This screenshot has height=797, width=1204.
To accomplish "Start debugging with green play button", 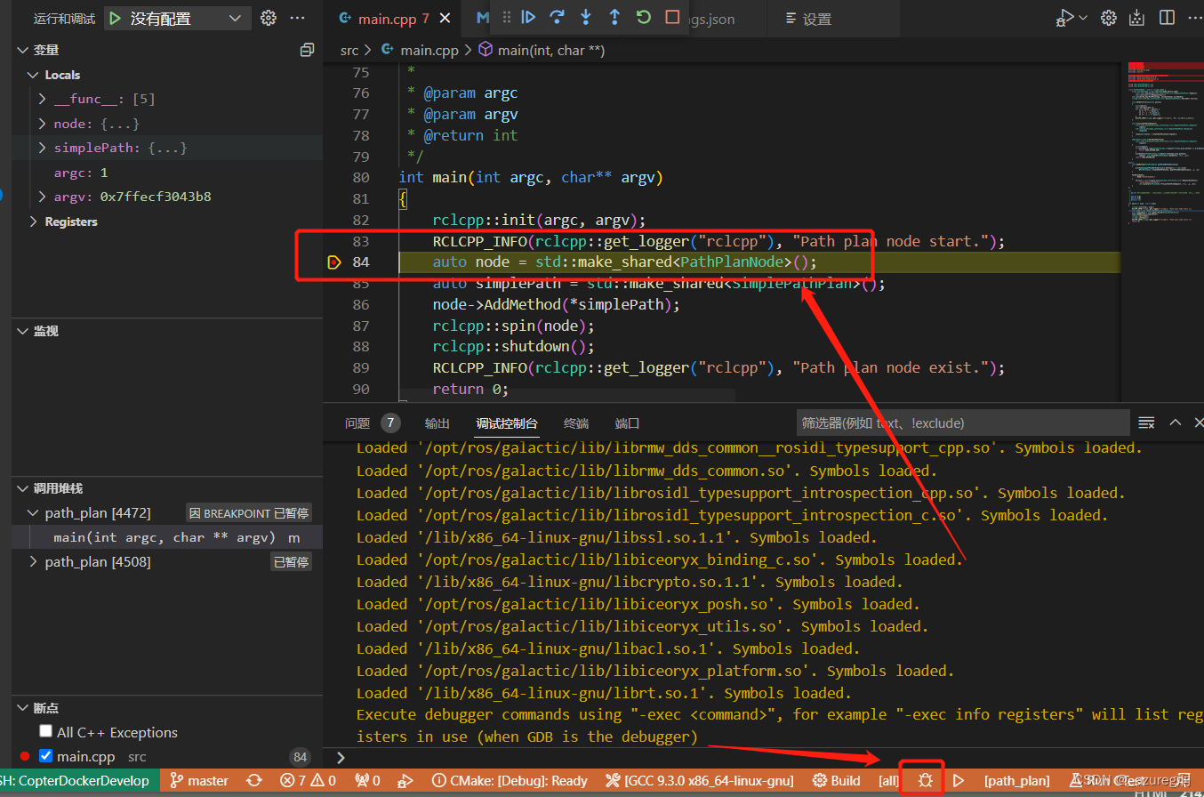I will point(116,18).
